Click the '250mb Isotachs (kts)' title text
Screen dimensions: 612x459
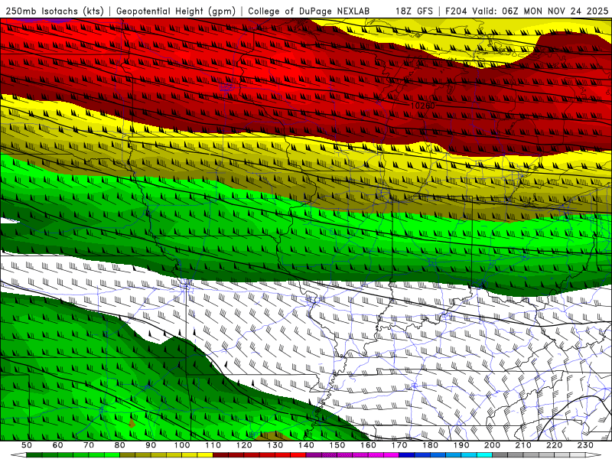[54, 11]
